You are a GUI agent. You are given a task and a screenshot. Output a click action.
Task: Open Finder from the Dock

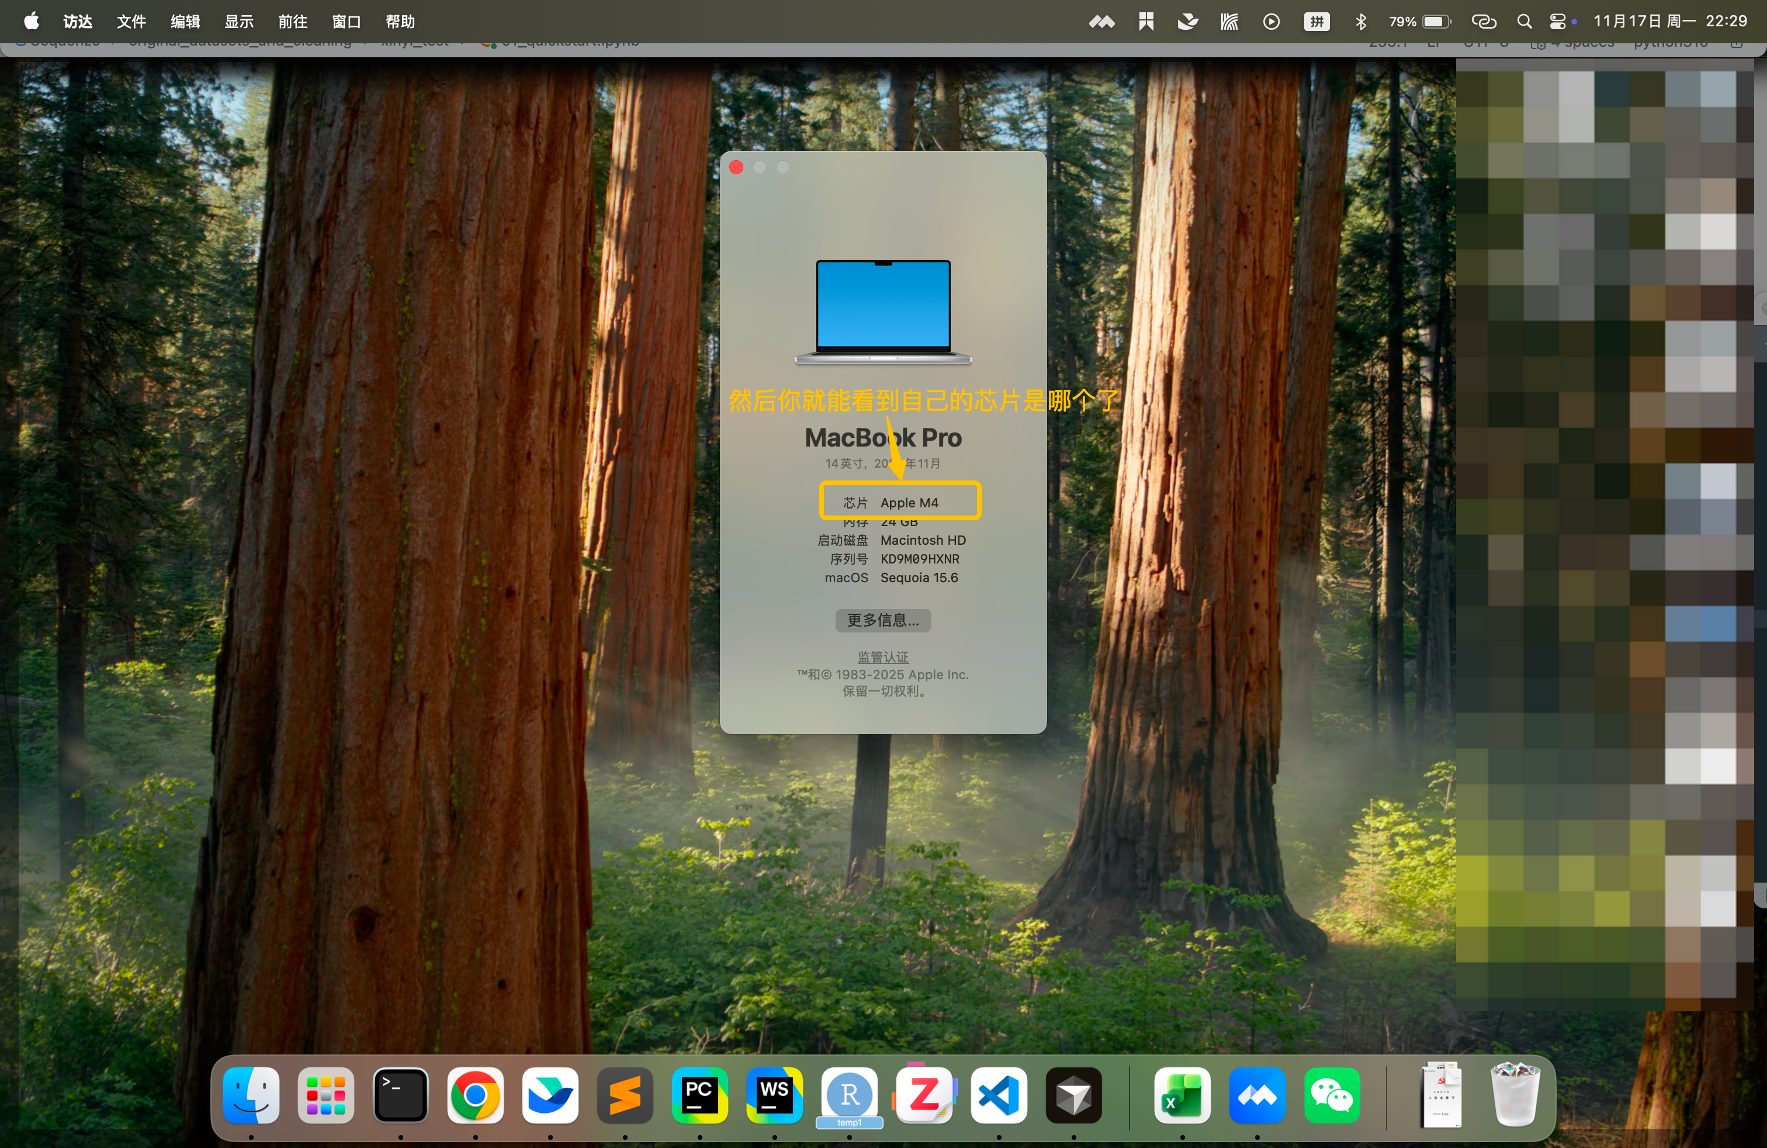click(x=251, y=1095)
